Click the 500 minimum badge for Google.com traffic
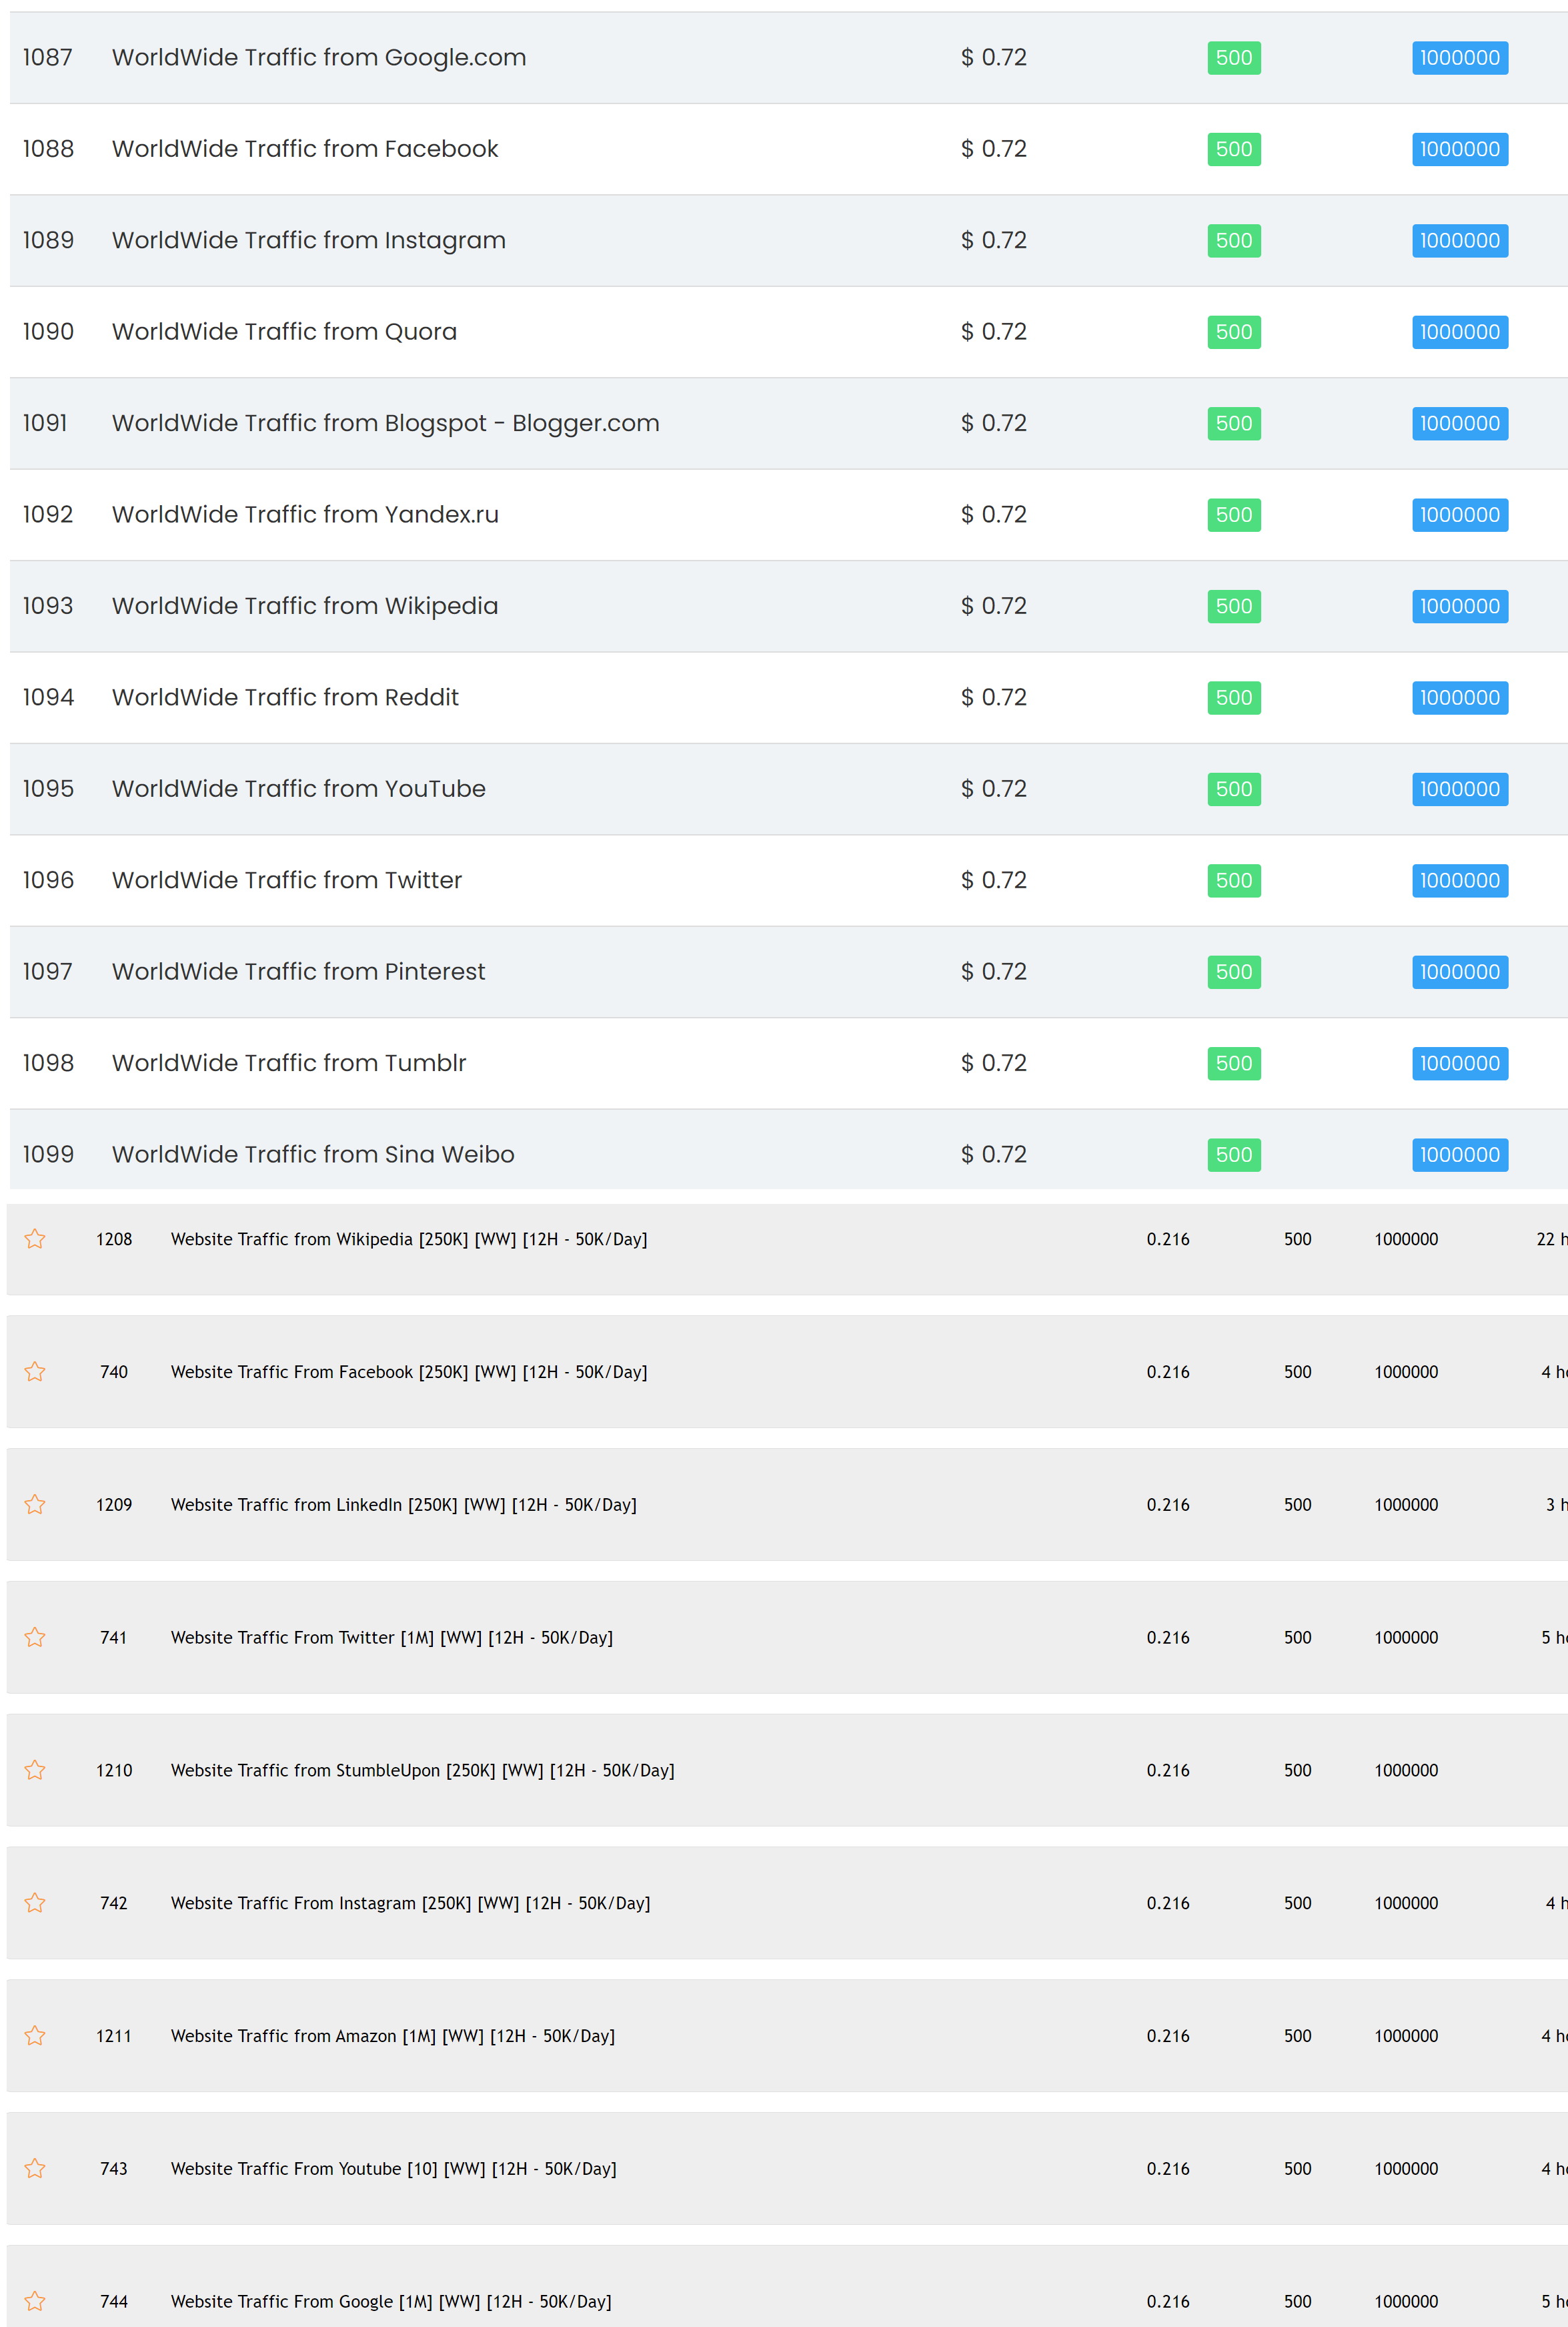The width and height of the screenshot is (1568, 2327). (1234, 58)
